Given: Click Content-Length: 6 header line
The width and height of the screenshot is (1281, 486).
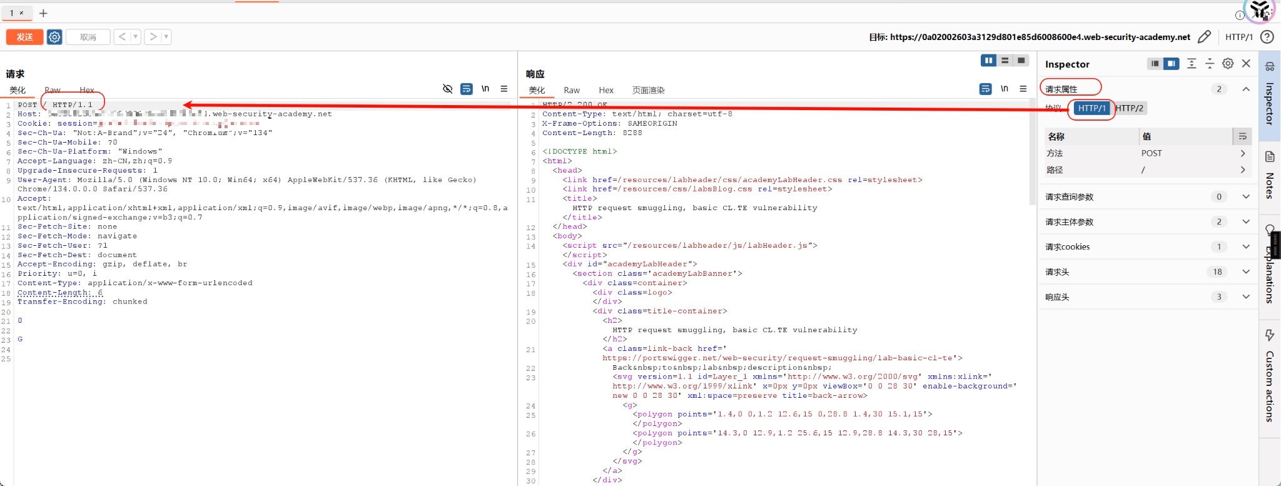Looking at the screenshot, I should click(60, 292).
